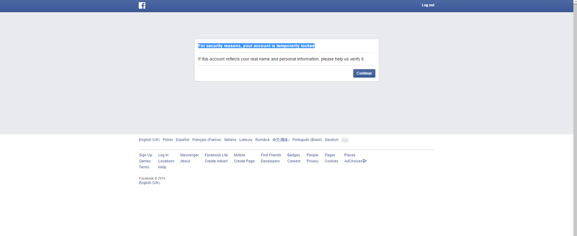Click the AdChoices triangle icon
The image size is (577, 236).
click(365, 161)
